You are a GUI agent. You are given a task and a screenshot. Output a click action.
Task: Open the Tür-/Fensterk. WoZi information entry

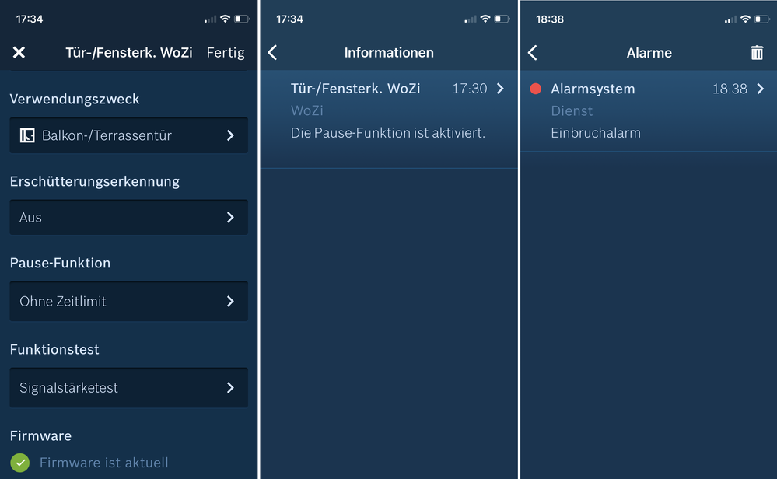coord(387,110)
